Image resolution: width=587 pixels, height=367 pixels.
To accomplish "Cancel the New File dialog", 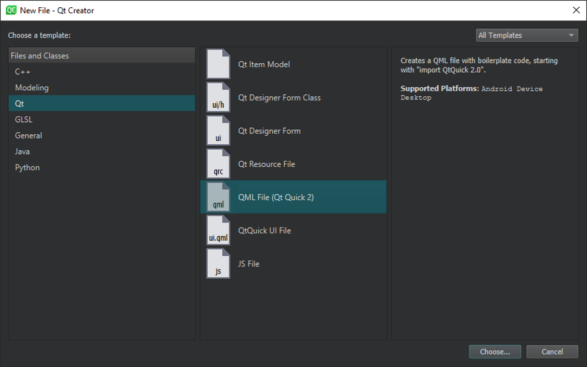I will (x=552, y=352).
